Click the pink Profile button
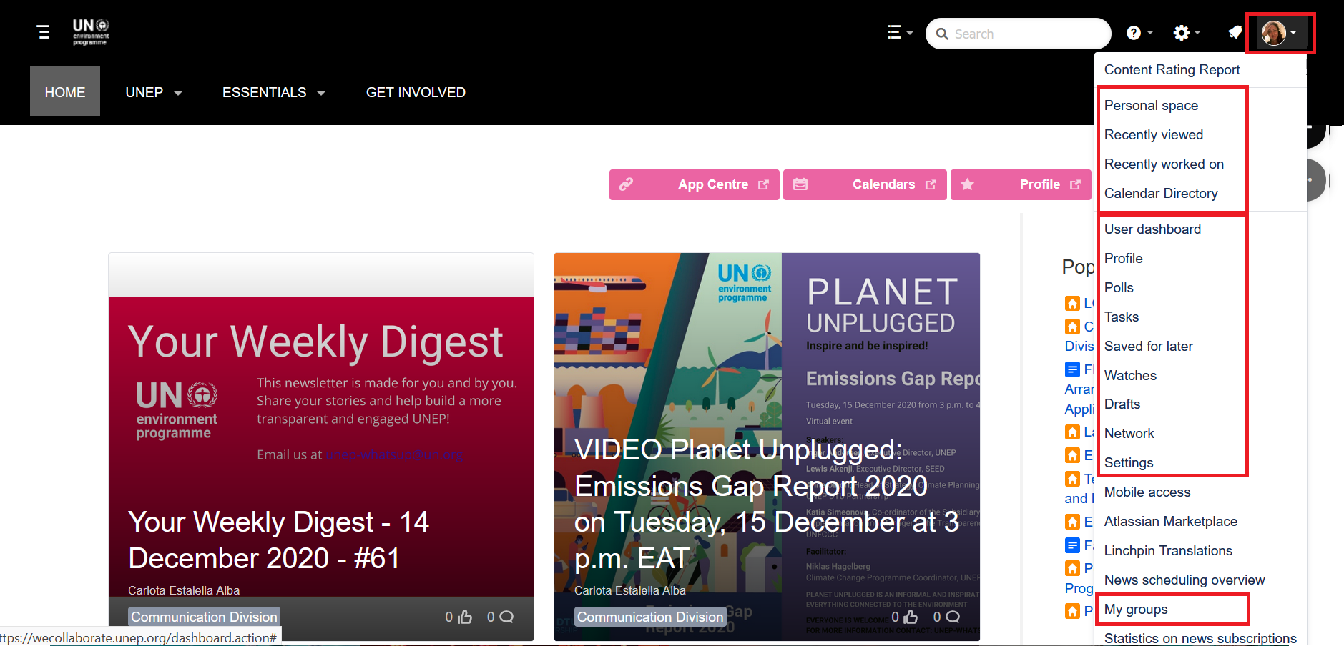 point(1021,184)
